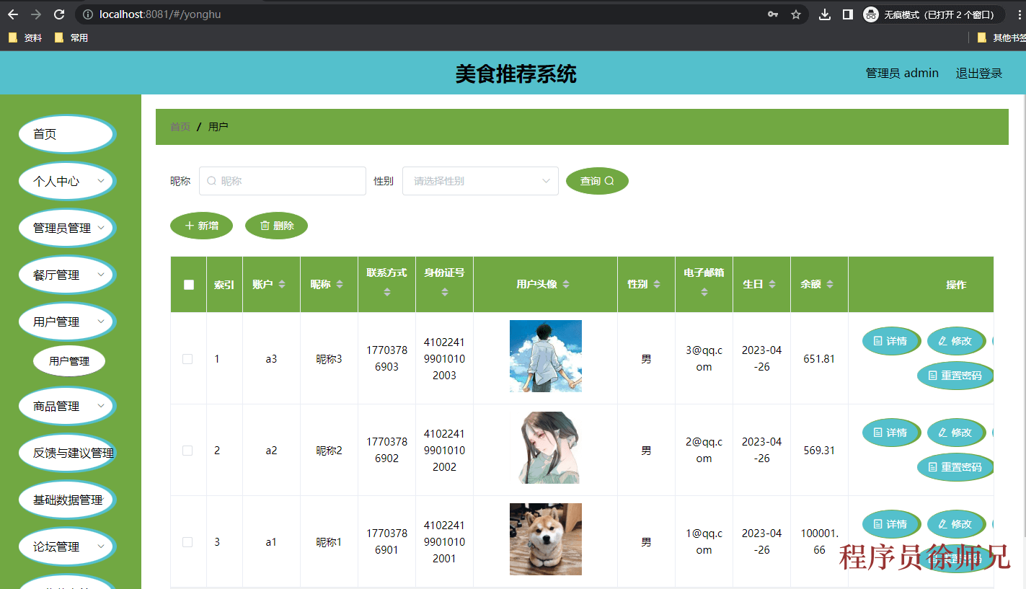Image resolution: width=1026 pixels, height=589 pixels.
Task: Bookmark this page with the star icon
Action: (x=796, y=14)
